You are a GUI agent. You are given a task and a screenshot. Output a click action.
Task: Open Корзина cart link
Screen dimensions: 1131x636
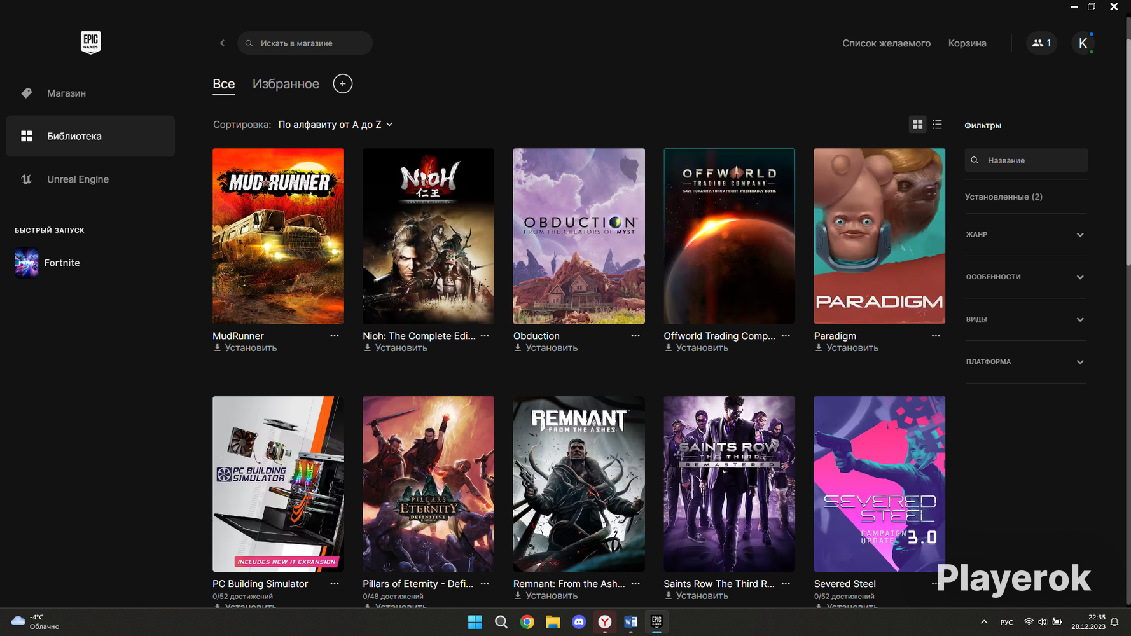[x=967, y=43]
